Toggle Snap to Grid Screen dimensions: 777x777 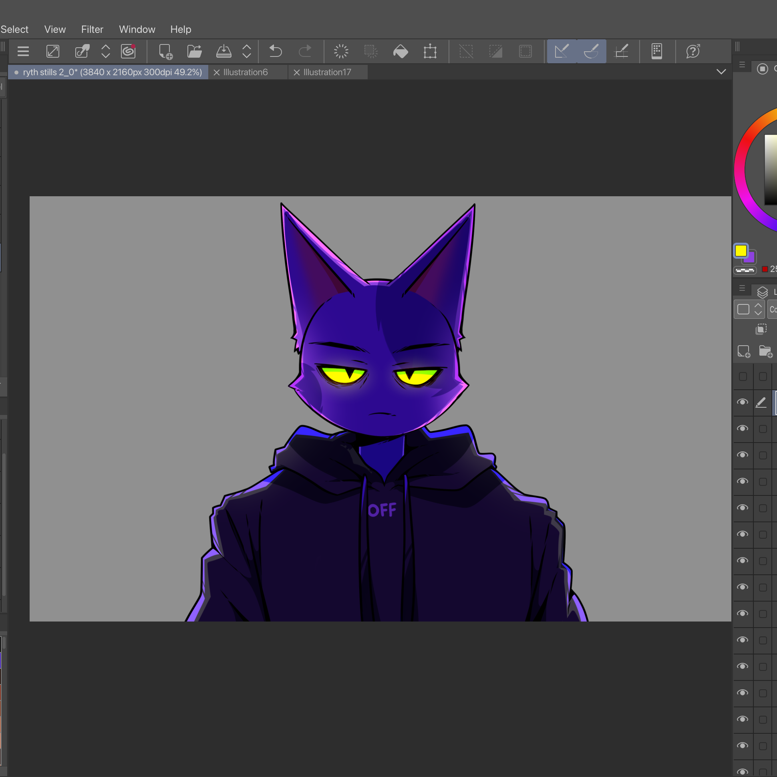(621, 52)
